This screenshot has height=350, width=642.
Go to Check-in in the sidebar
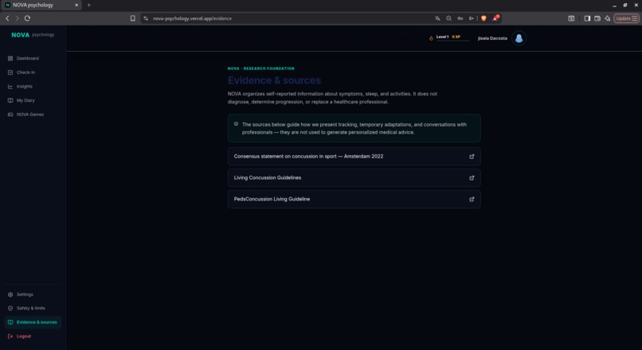click(x=33, y=72)
